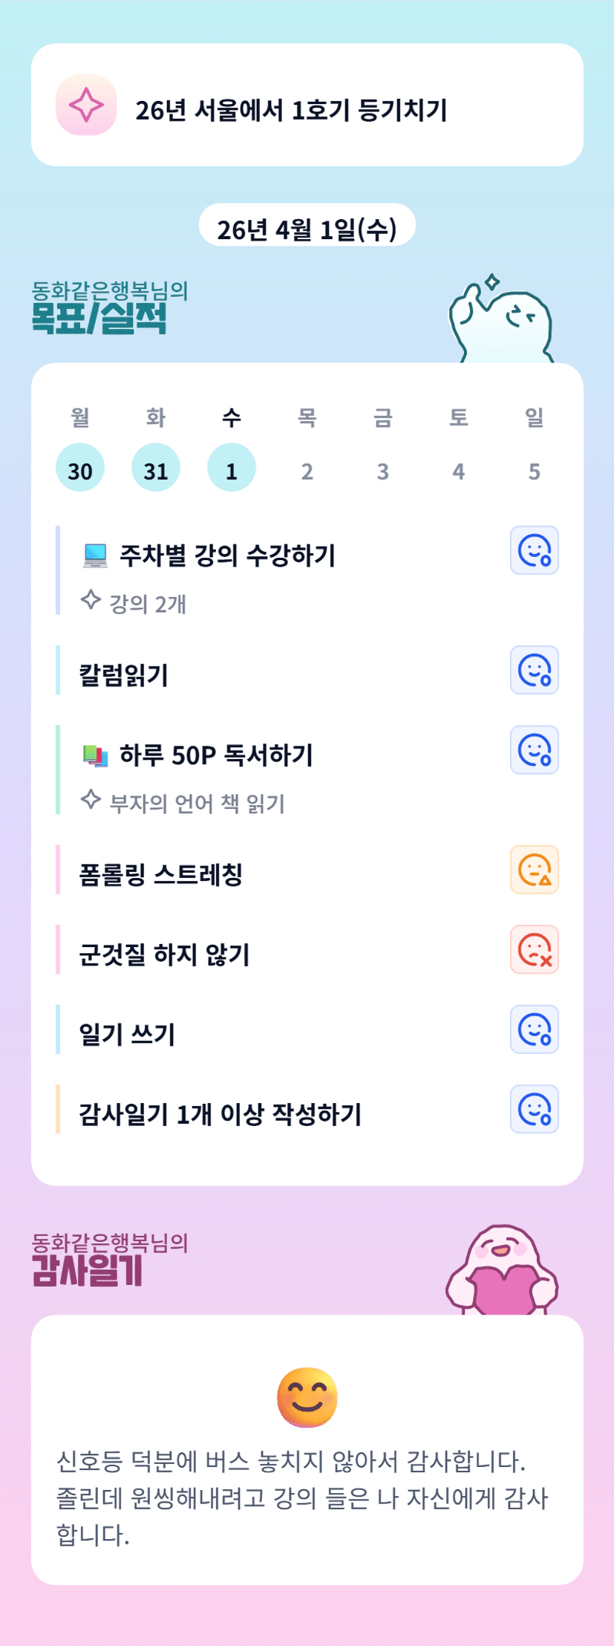Screen dimensions: 614x1646
Task: Tap status face icon for 일기 쓰기
Action: [x=534, y=1029]
